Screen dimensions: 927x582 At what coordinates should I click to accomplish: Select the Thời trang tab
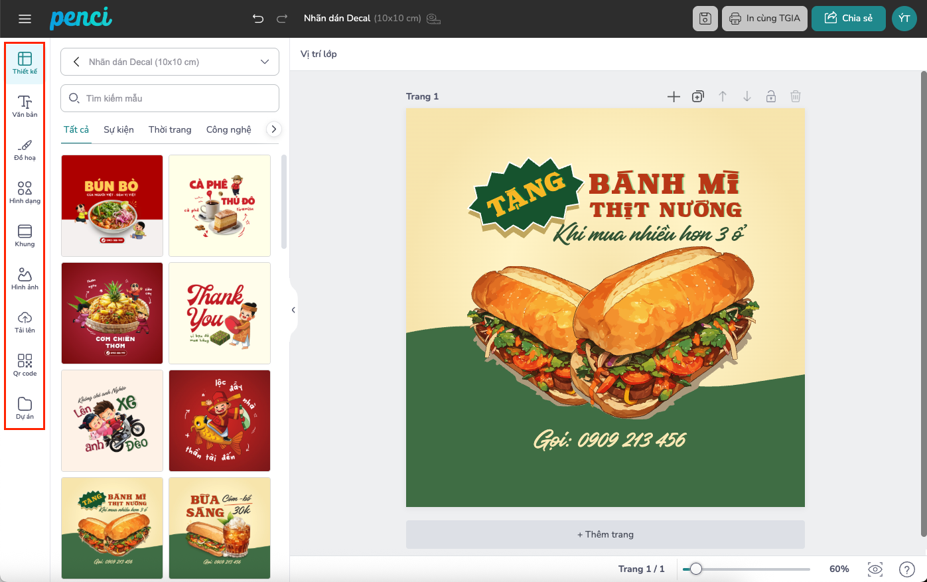(x=170, y=129)
